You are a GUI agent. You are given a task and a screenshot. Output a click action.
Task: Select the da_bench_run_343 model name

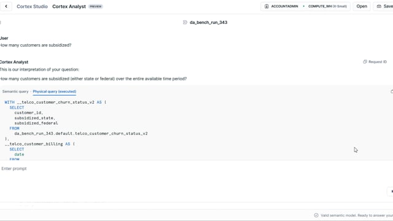point(209,22)
